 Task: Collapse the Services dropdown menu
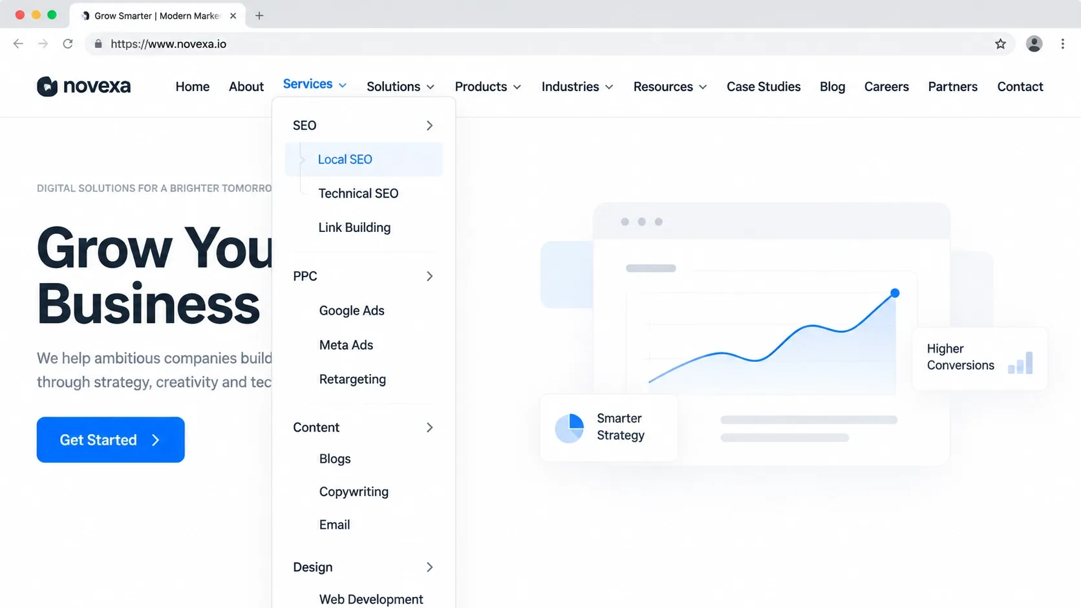point(314,85)
